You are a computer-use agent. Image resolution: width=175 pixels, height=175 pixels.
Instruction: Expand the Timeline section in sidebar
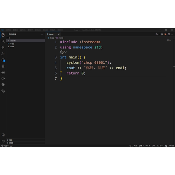26,143
